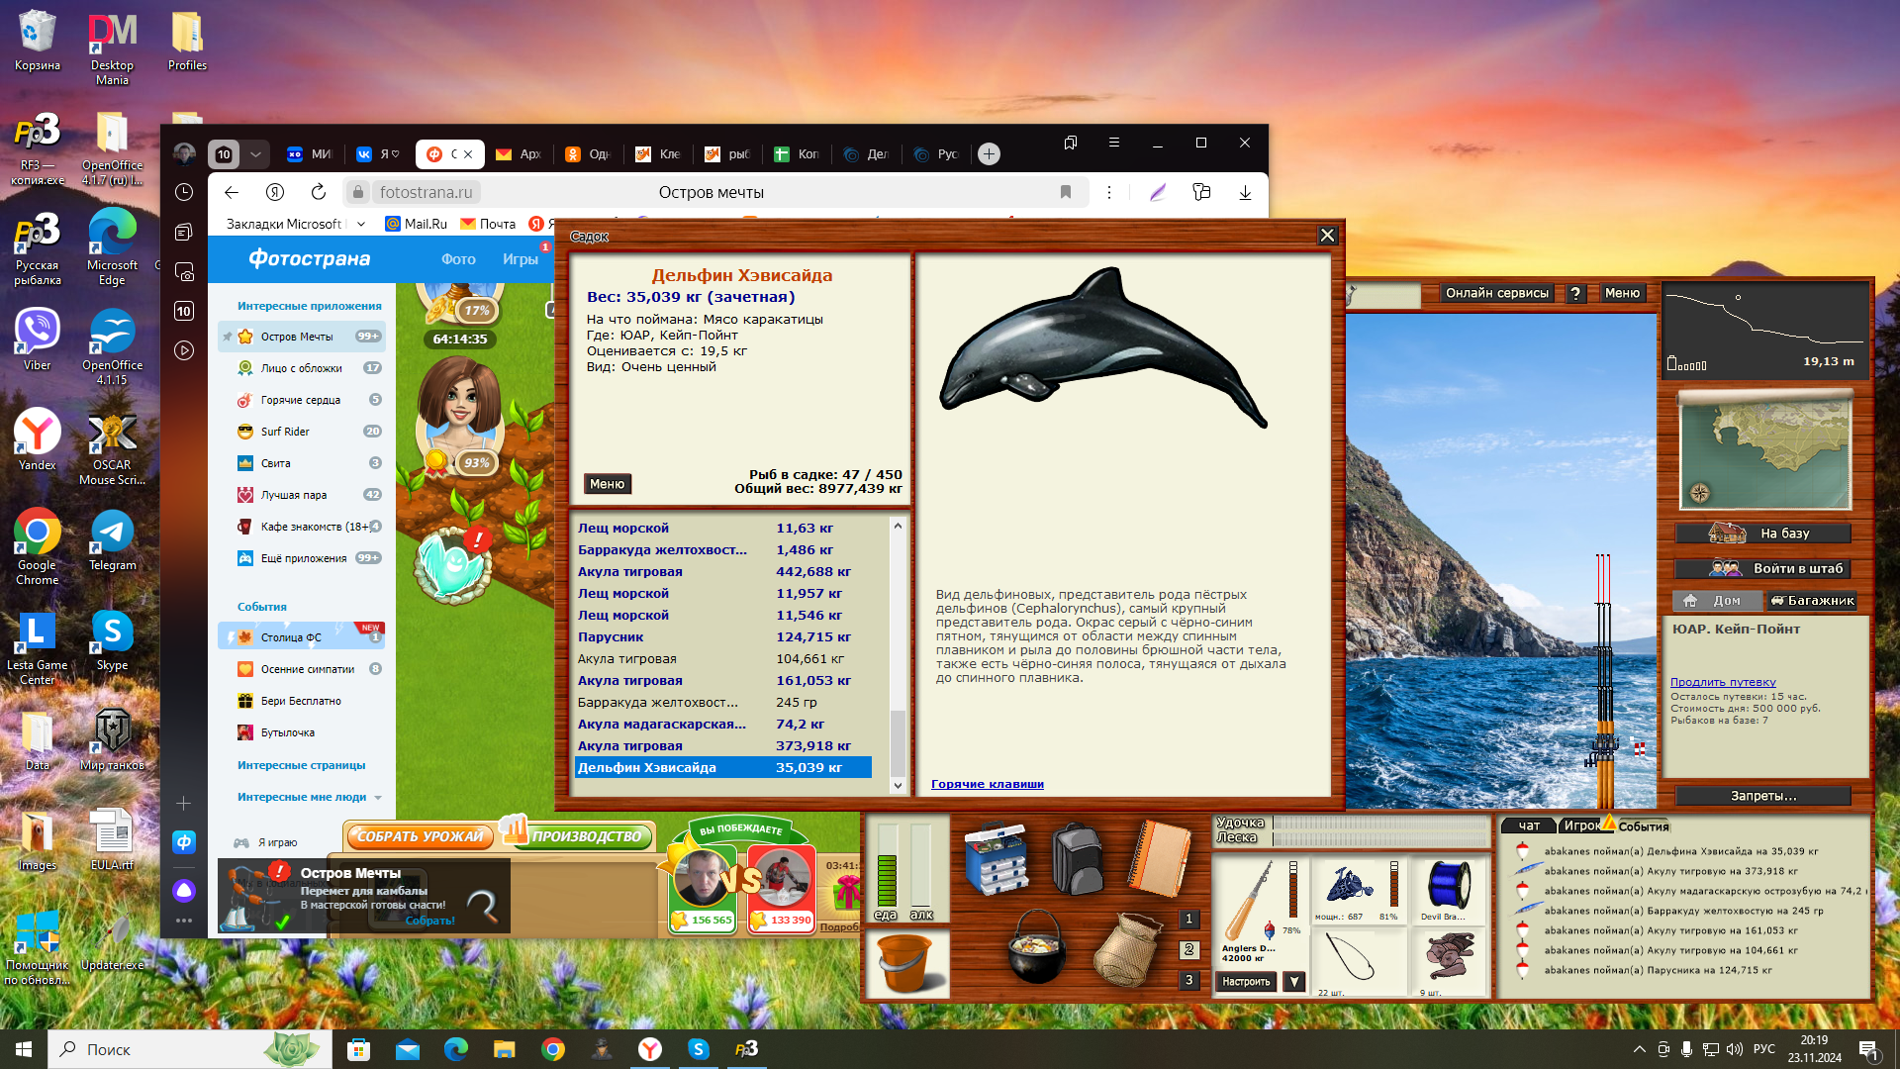Select rod slot 3
Viewport: 1900px width, 1069px height.
tap(1189, 980)
